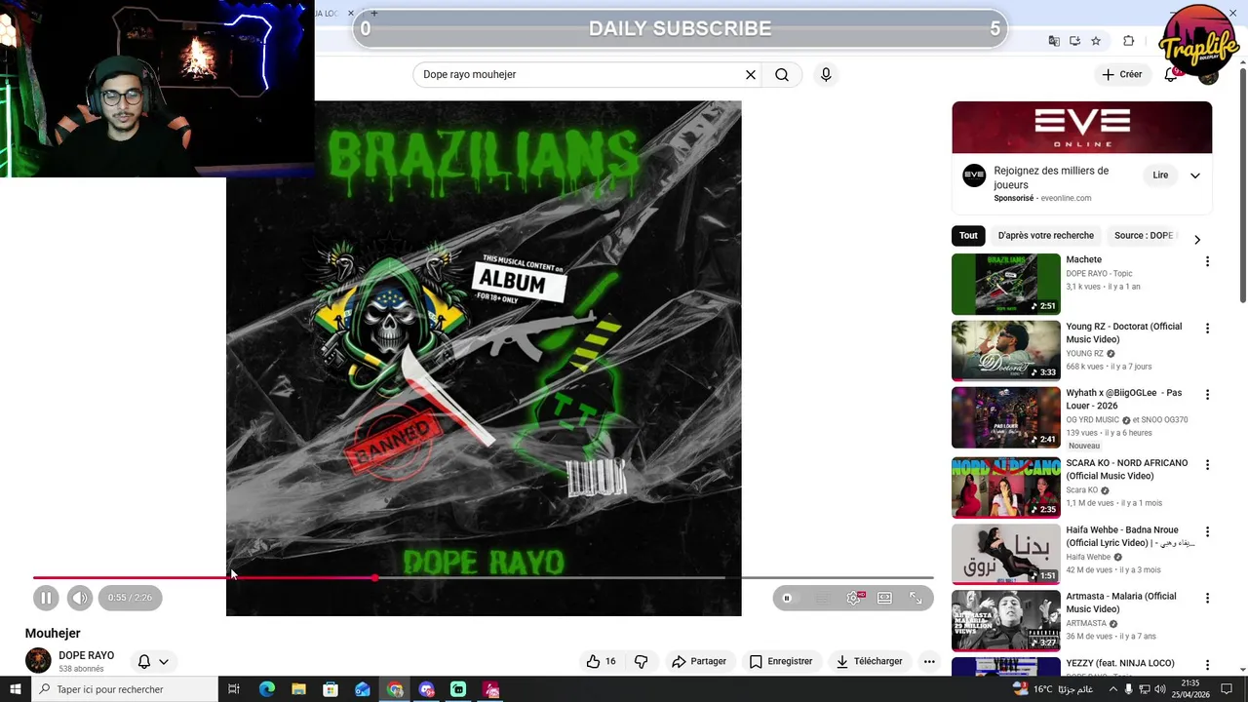1248x702 pixels.
Task: Click the Google Translate icon in the address bar
Action: [x=1053, y=41]
